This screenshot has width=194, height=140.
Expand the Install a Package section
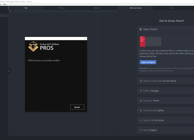tap(165, 91)
